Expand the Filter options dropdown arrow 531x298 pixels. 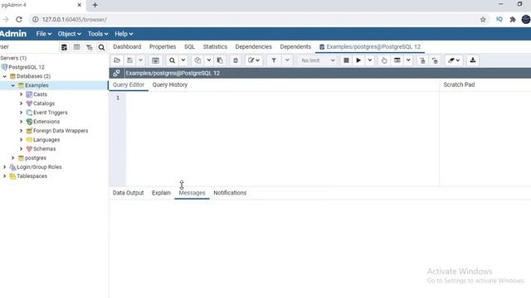287,60
